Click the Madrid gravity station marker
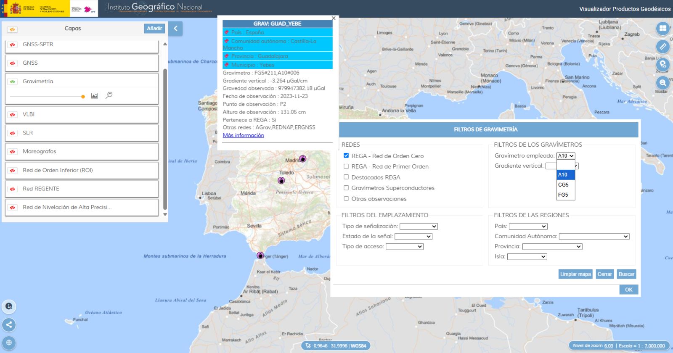Screen dimensions: 673x353 tap(302, 159)
